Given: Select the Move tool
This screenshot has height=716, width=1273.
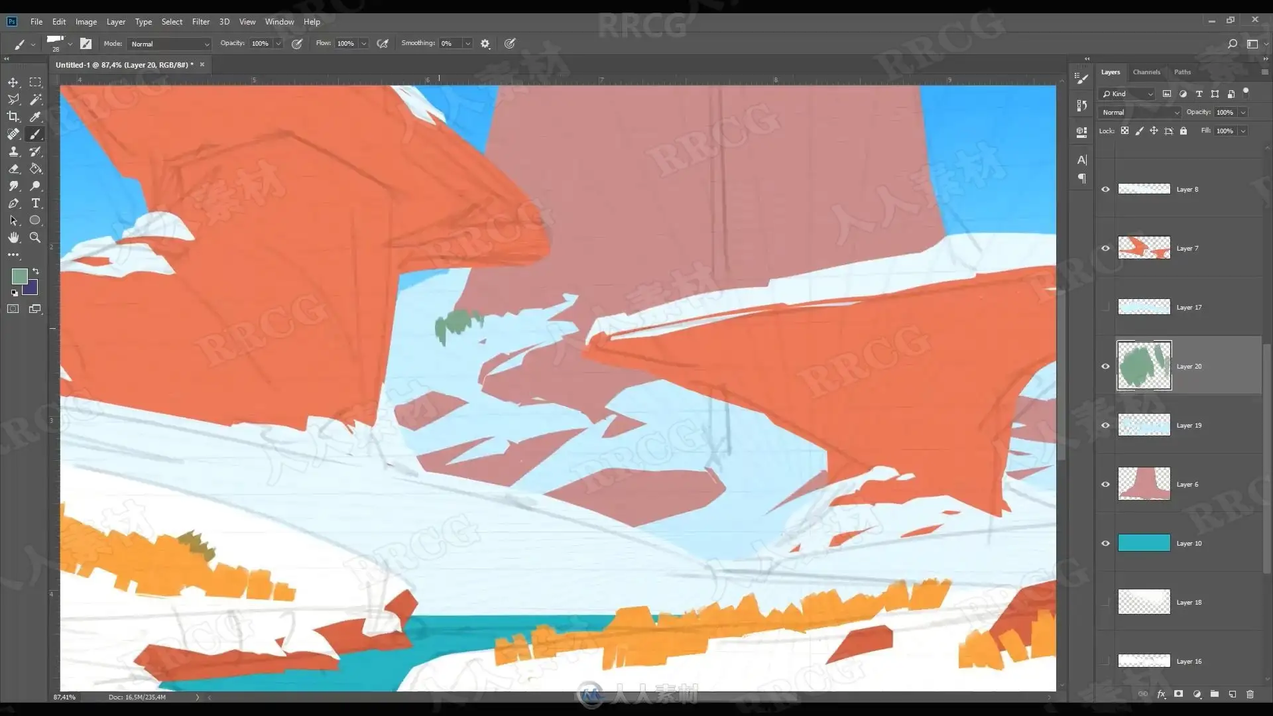Looking at the screenshot, I should click(13, 82).
